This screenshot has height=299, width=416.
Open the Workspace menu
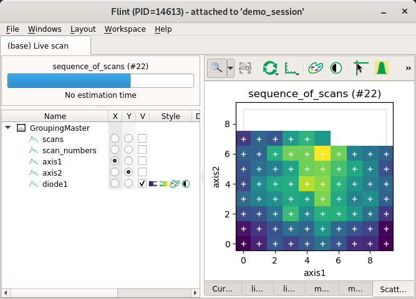(x=125, y=29)
